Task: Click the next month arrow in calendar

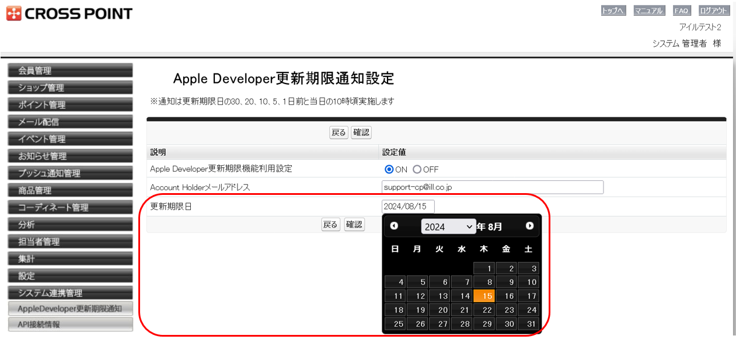Action: [529, 226]
